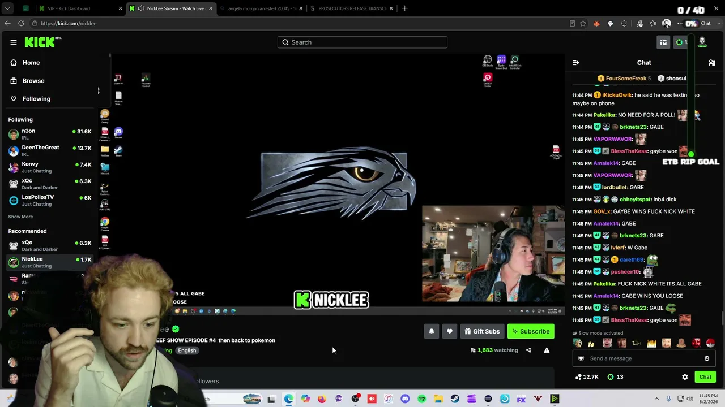
Task: Click the webcam overlay in stream player
Action: (493, 254)
